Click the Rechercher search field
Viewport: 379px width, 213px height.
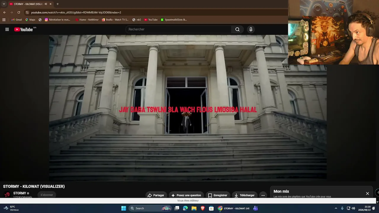coord(179,29)
